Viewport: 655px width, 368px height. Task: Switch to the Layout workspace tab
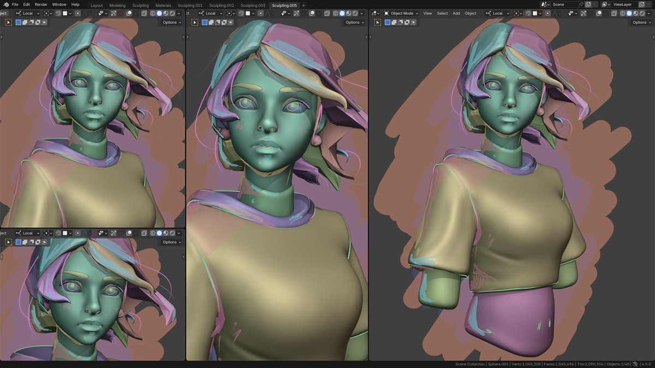(97, 5)
